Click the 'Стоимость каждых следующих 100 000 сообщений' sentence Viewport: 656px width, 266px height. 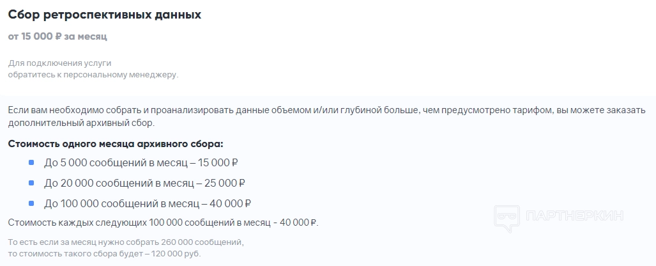[162, 223]
